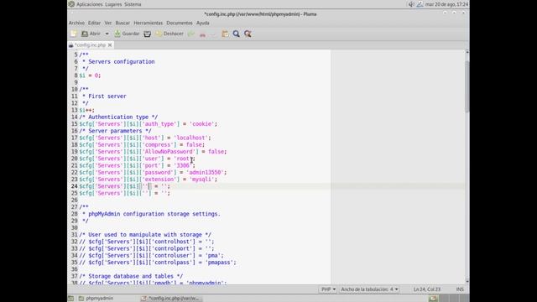Click the 'controlport' commented line
The image size is (537, 302).
[x=147, y=248]
